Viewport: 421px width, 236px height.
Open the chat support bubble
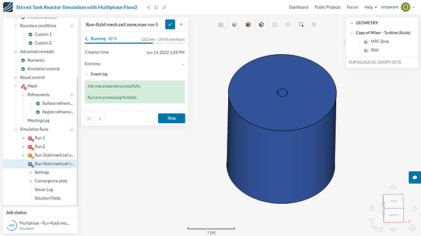click(415, 177)
